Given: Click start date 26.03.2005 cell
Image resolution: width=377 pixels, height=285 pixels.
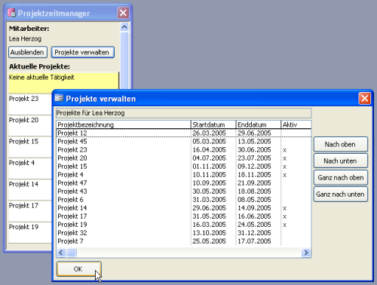Looking at the screenshot, I should click(x=209, y=133).
